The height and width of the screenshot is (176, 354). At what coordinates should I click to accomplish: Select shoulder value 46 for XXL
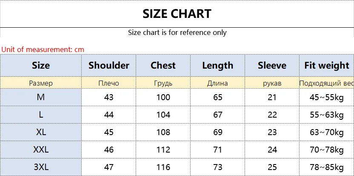tap(109, 150)
